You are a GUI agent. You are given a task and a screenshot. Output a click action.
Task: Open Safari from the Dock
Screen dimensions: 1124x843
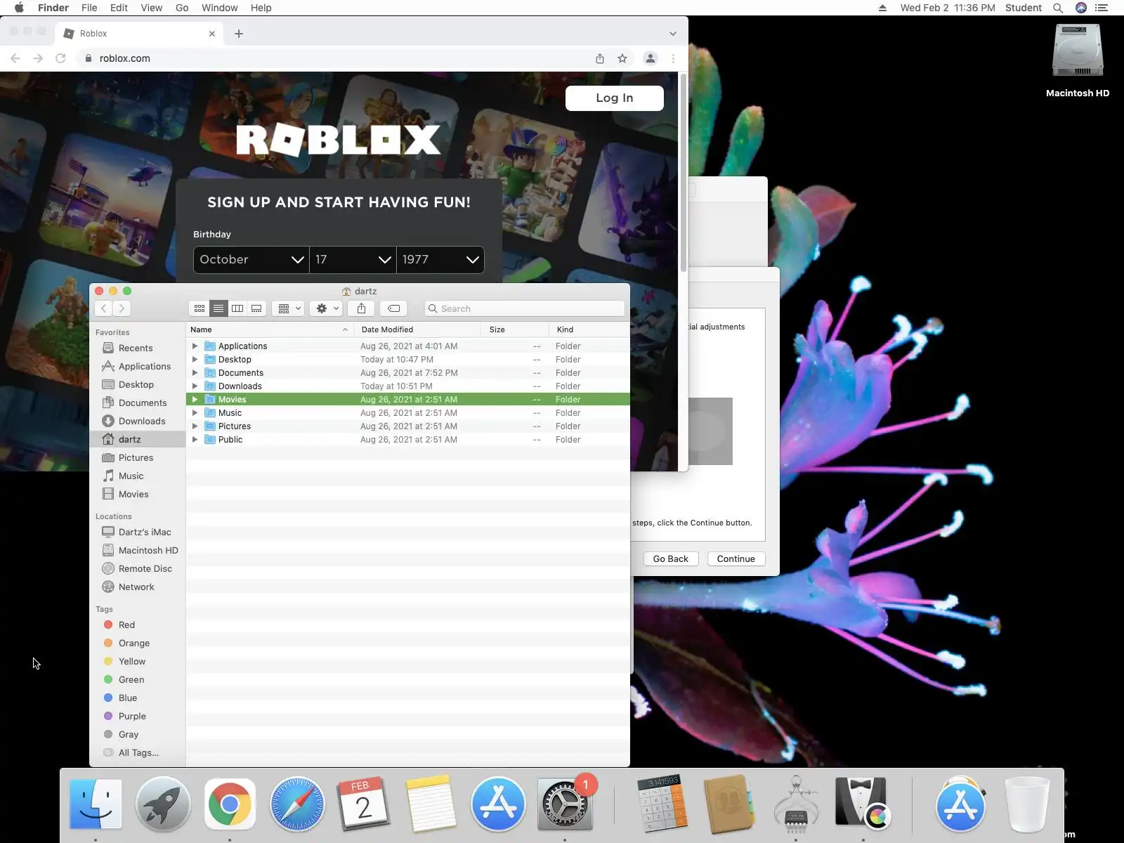(x=297, y=804)
